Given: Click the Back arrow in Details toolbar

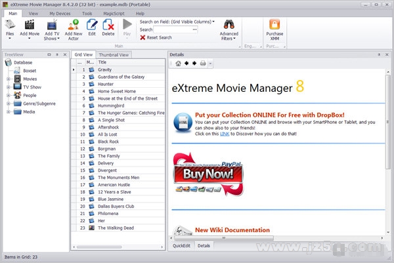Looking at the screenshot, I should coord(186,63).
